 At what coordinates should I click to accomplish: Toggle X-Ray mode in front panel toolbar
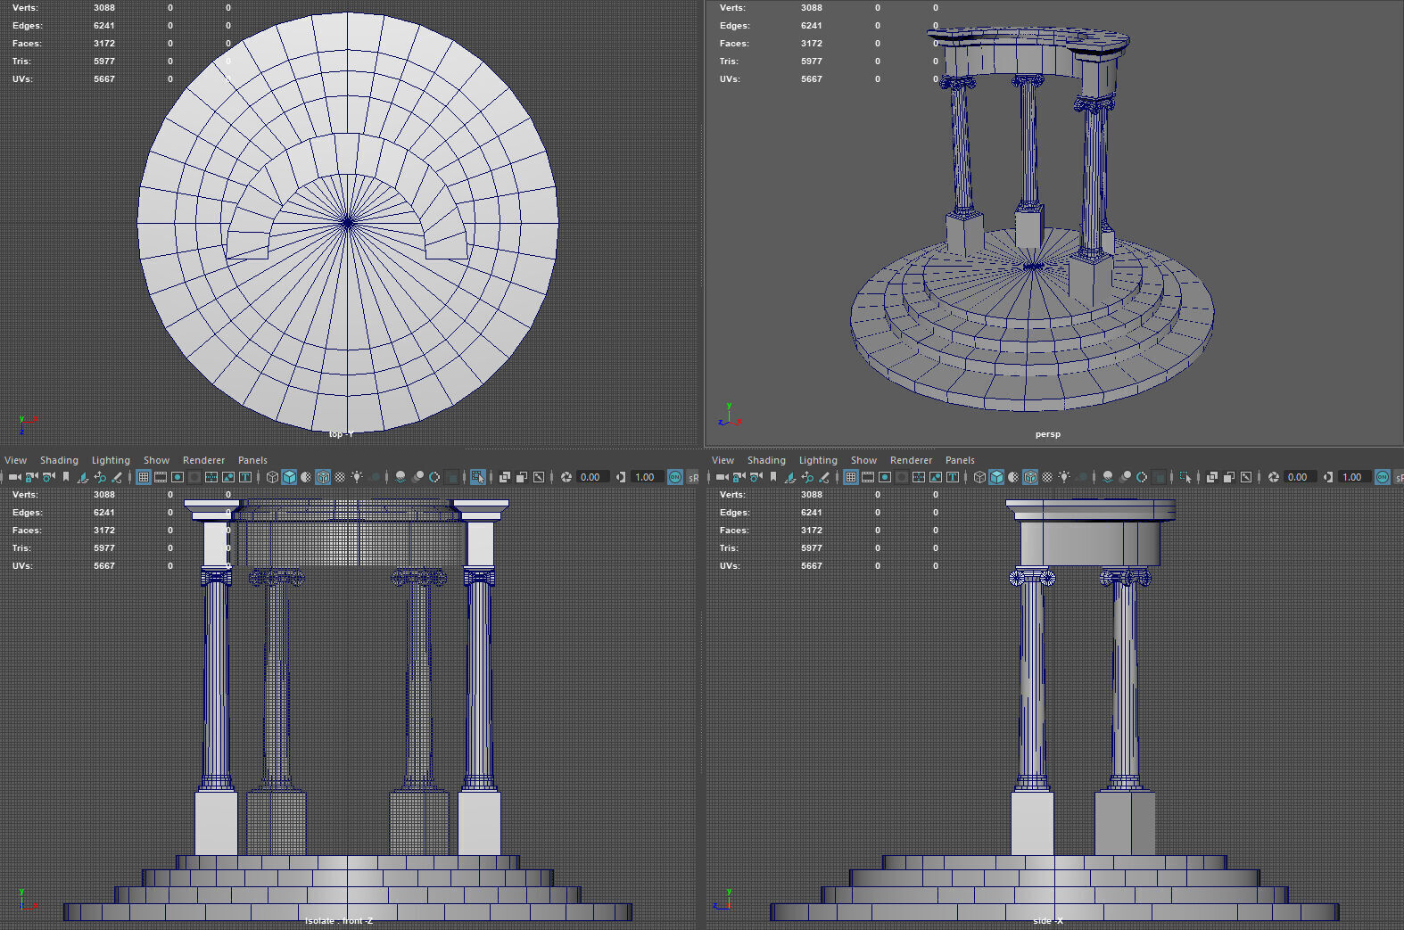pyautogui.click(x=505, y=477)
